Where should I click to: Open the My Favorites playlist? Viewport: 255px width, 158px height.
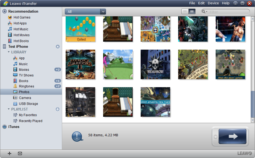coord(28,115)
